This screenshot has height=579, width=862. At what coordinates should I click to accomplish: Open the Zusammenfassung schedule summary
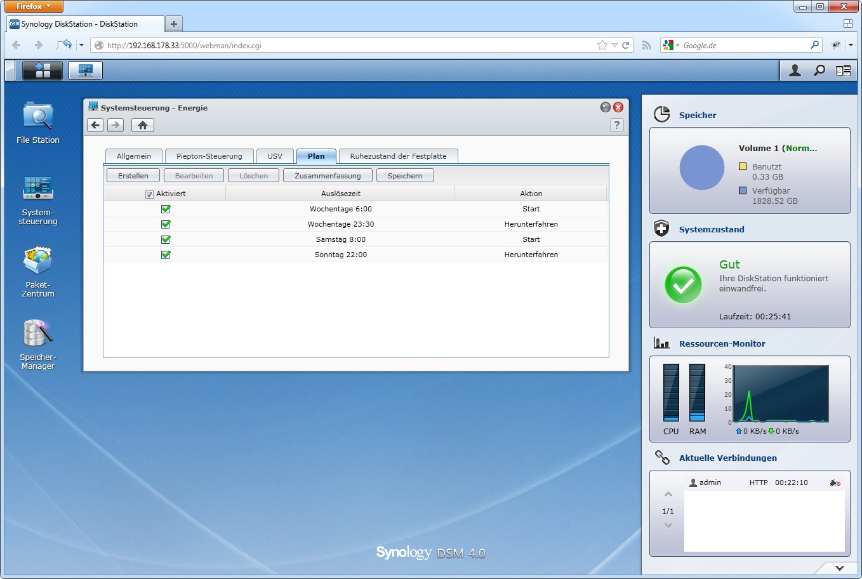point(328,176)
